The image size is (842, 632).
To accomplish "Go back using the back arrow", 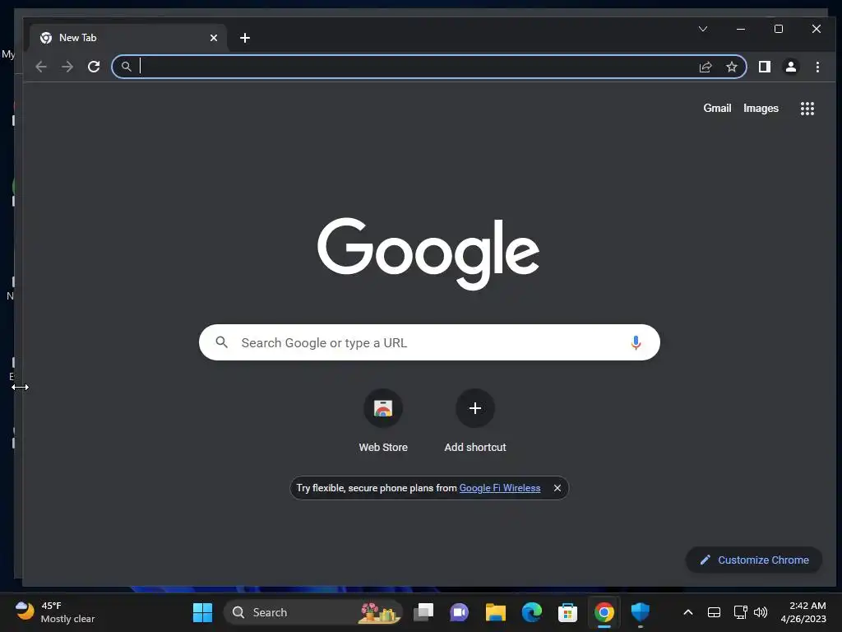I will pos(41,67).
